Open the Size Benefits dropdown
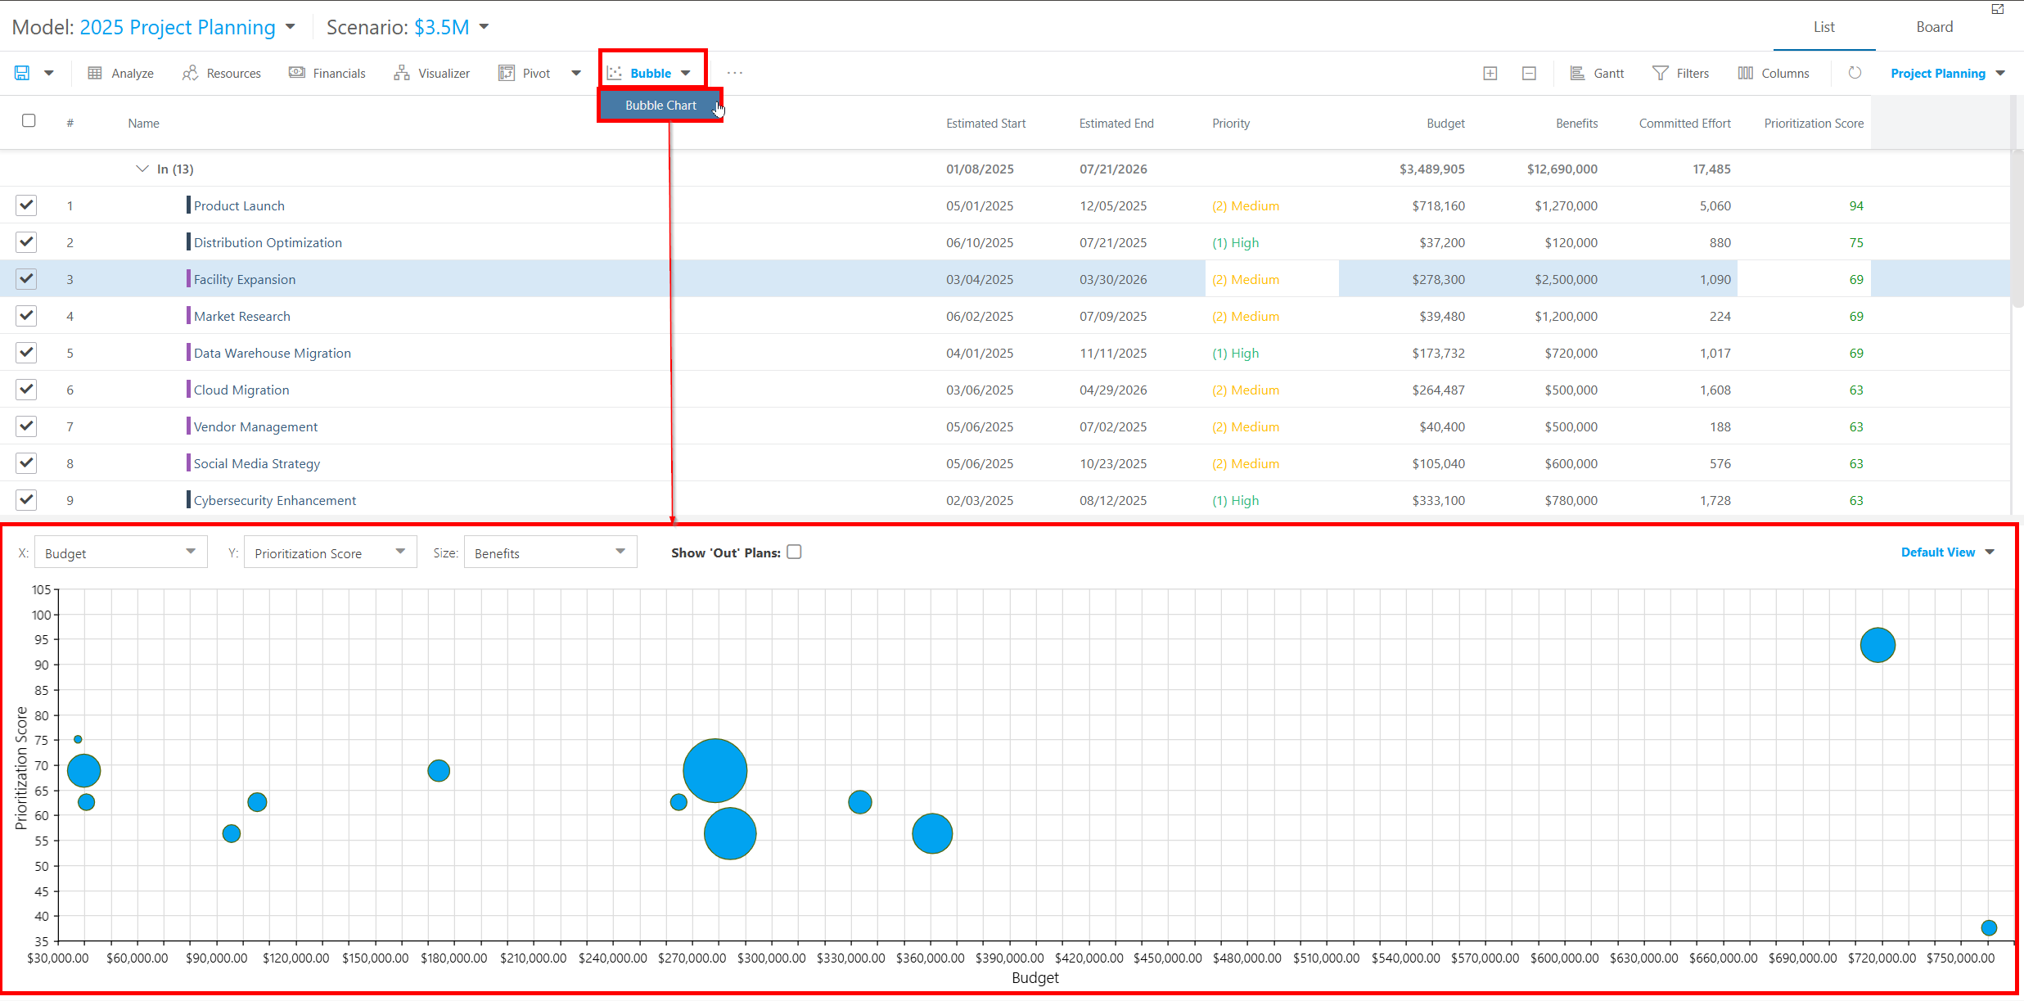This screenshot has width=2024, height=1001. click(x=550, y=552)
